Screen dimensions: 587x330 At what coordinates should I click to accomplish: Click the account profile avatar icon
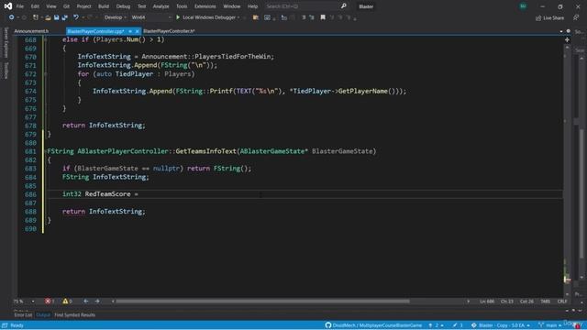[523, 6]
